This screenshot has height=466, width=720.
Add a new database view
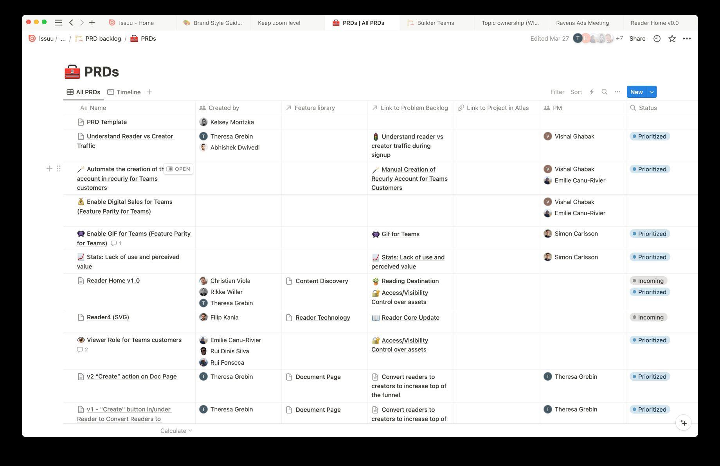coord(149,92)
